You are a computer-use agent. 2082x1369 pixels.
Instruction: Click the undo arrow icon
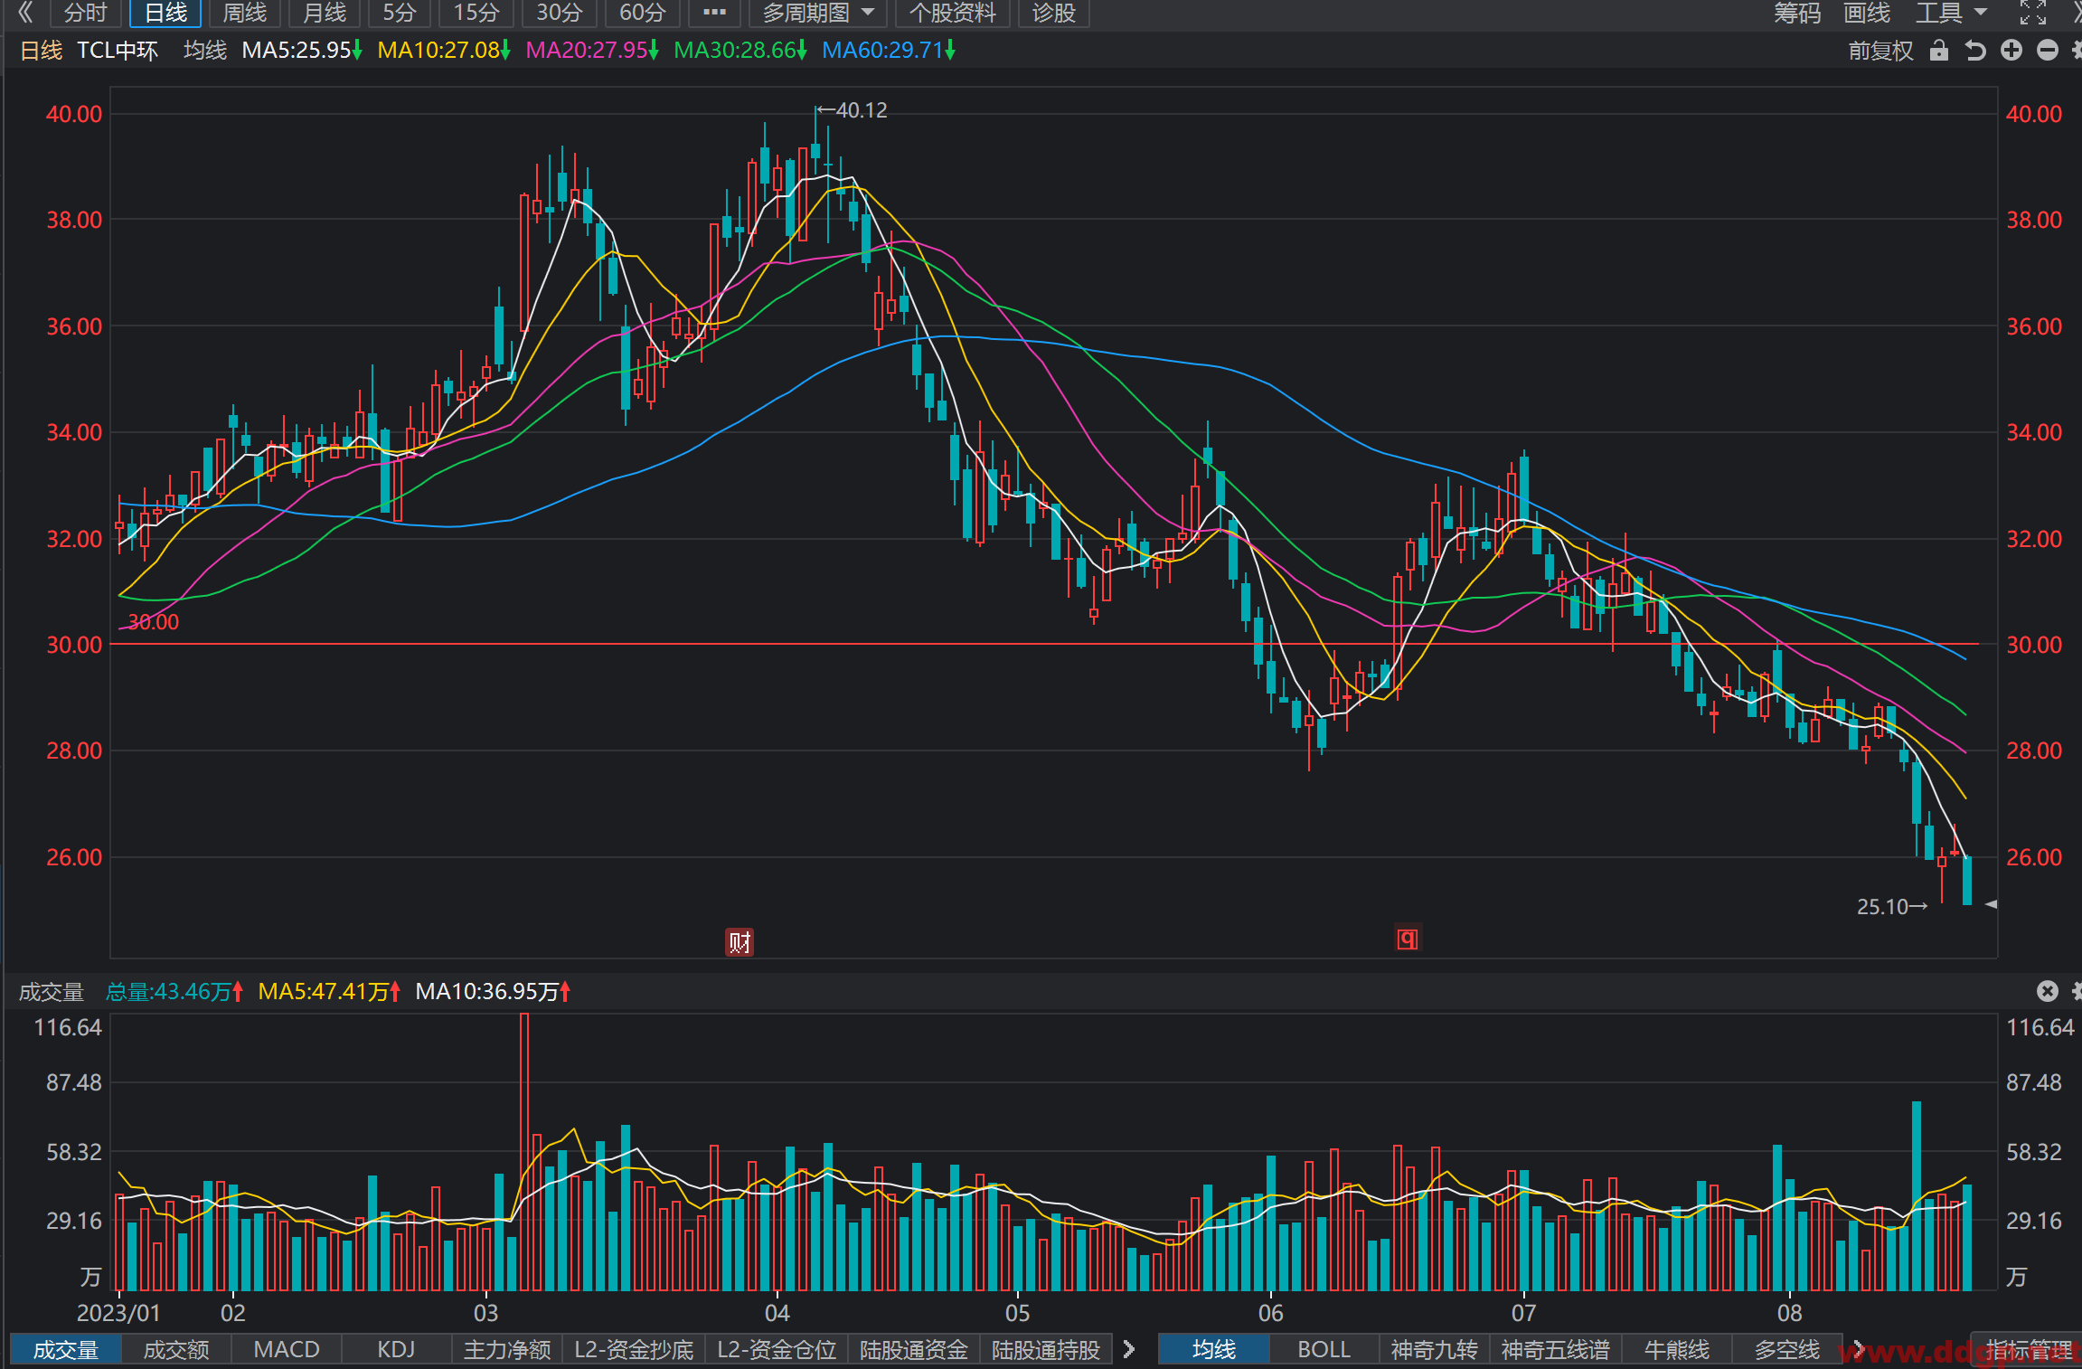[1975, 51]
